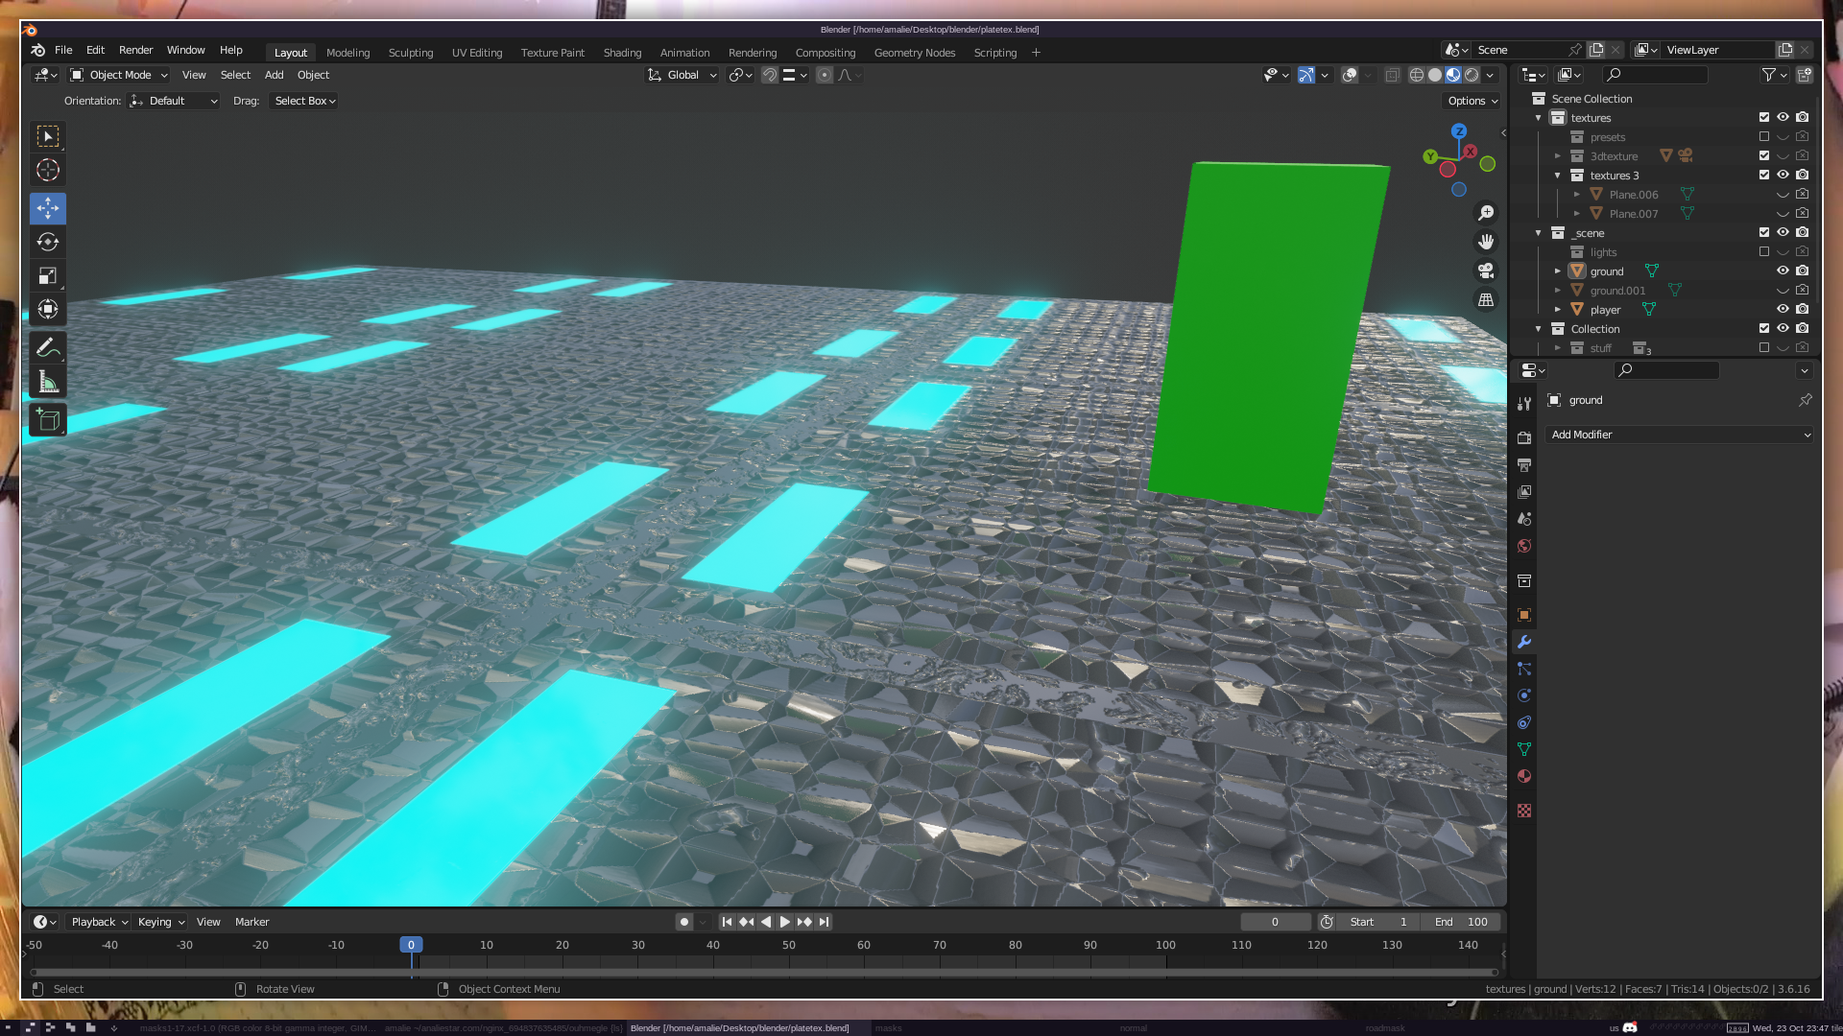This screenshot has width=1843, height=1036.
Task: Enable the lights collection checkbox
Action: point(1764,251)
